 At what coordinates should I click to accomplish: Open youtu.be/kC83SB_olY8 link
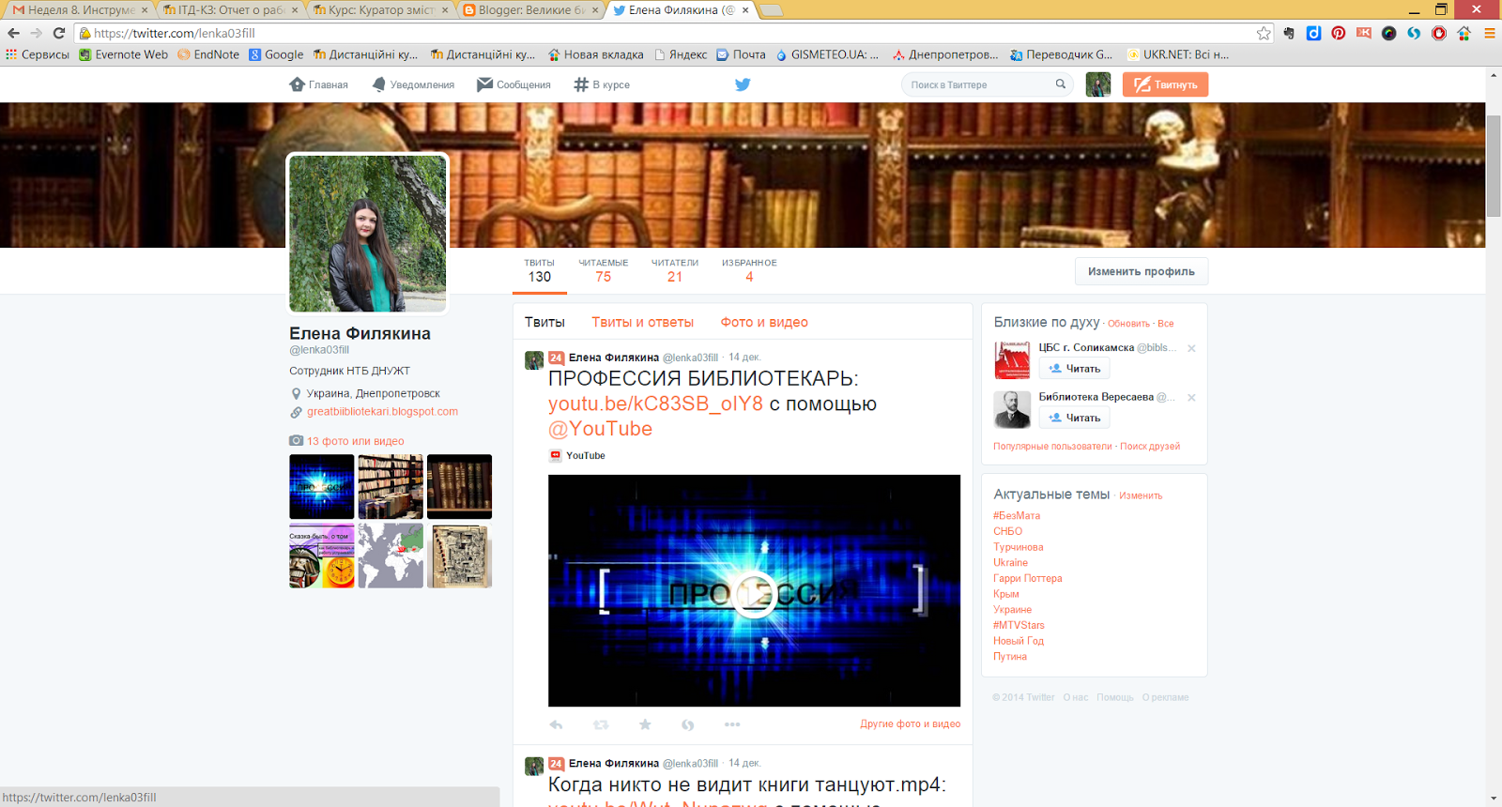(x=655, y=403)
